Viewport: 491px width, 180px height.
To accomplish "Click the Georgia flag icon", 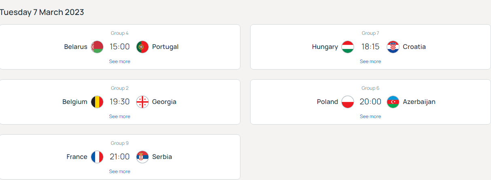I will tap(142, 102).
